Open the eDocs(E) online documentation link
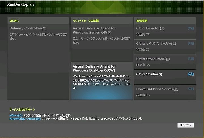The height and width of the screenshot is (138, 204). pos(16,115)
